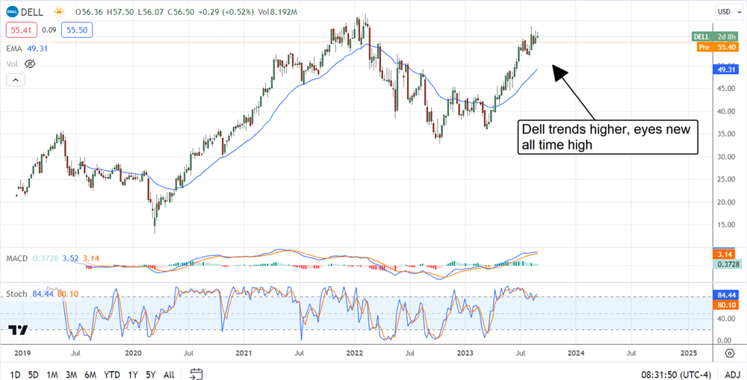Set the time range to 3M
The image size is (747, 380).
72,375
